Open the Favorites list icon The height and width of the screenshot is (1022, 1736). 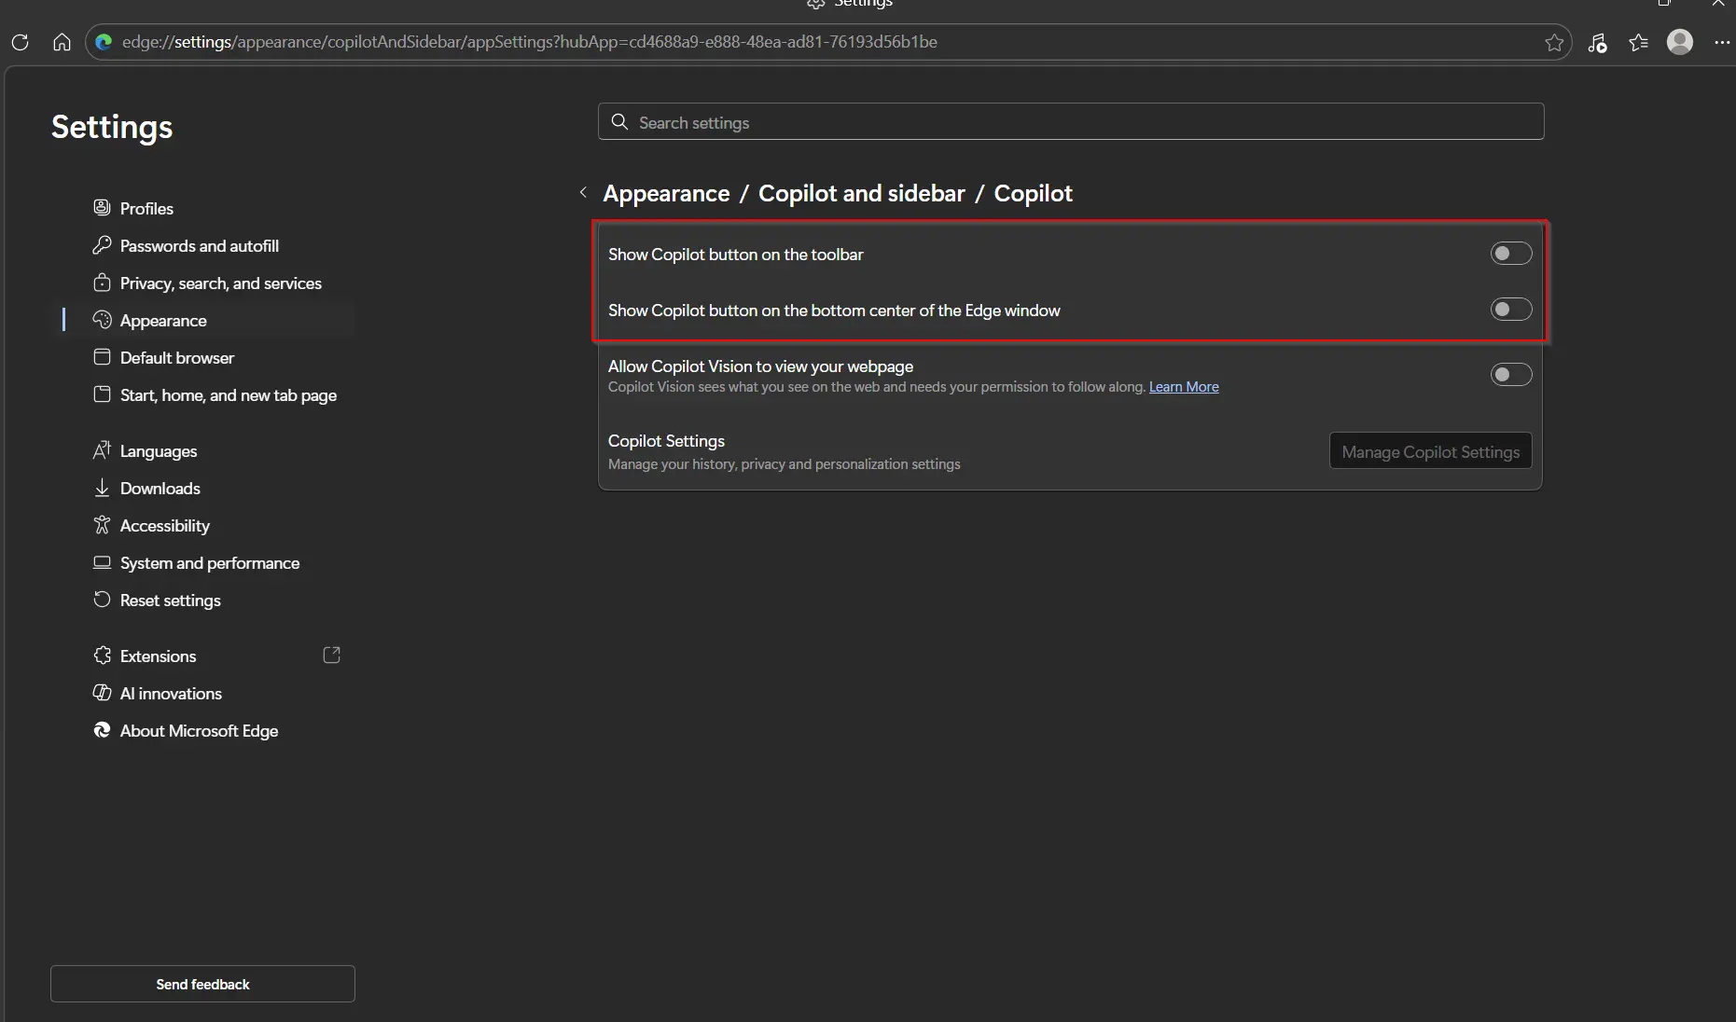tap(1638, 42)
